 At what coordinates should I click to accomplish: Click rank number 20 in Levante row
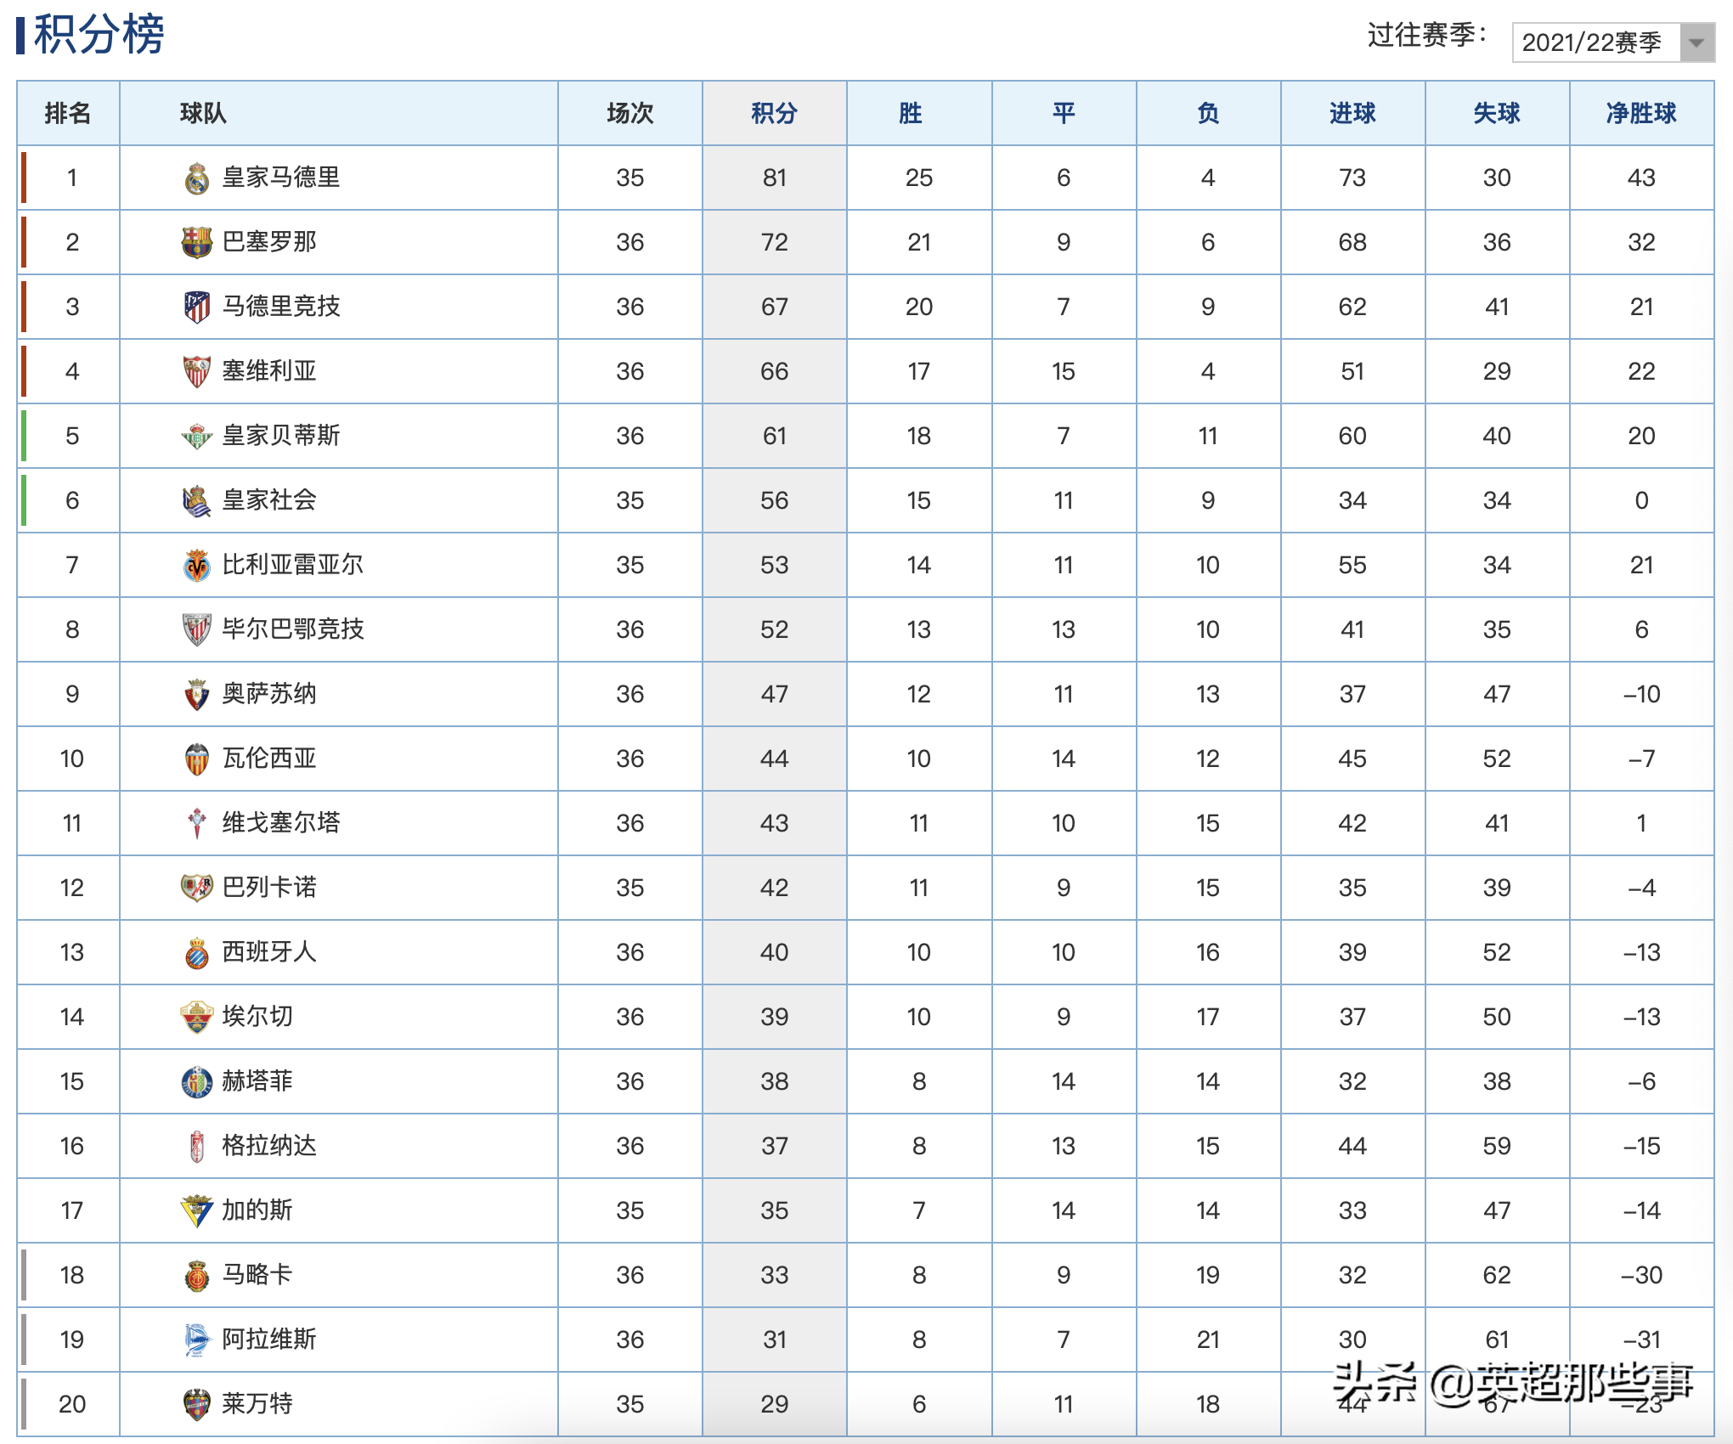tap(72, 1405)
